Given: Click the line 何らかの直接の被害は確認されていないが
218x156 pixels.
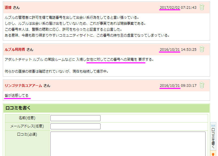Looking at the screenshot, I should click(57, 71).
